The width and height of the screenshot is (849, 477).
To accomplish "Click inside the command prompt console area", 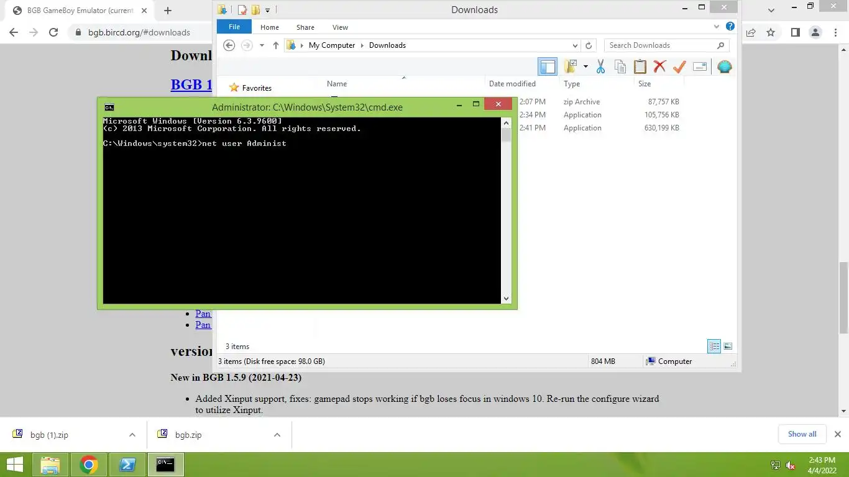I will click(301, 211).
